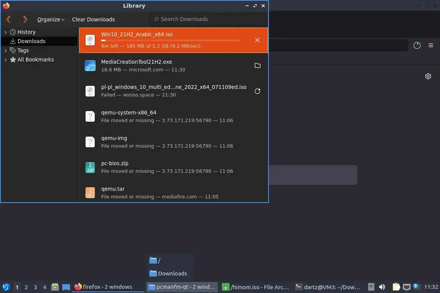Open the volume control tray icon
The image size is (440, 293).
coord(382,287)
